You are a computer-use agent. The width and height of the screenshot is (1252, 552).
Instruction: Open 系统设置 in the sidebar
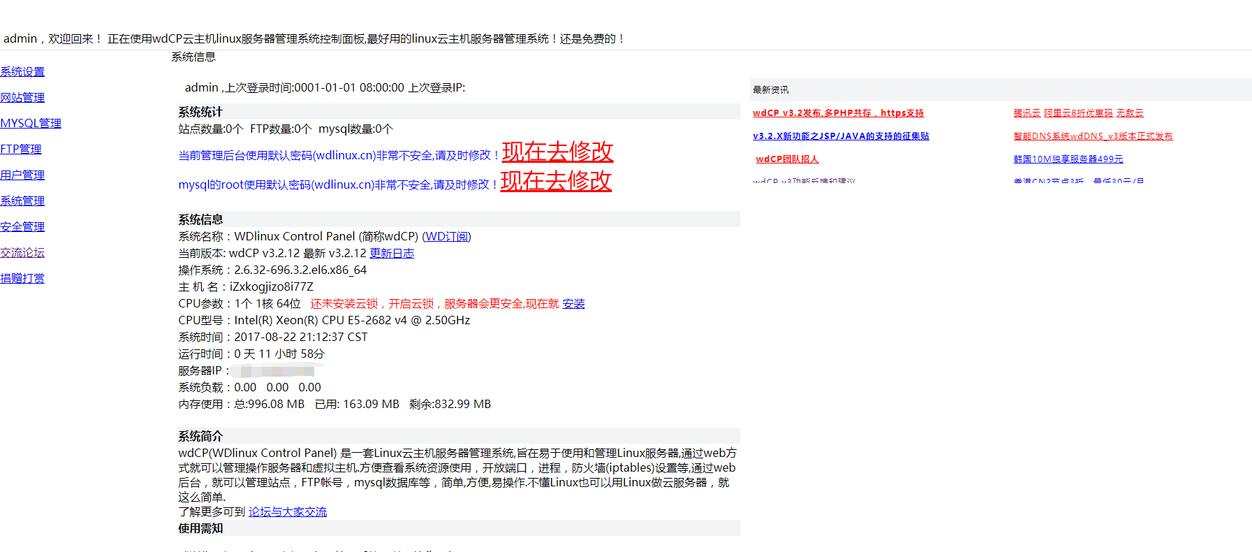pos(22,72)
